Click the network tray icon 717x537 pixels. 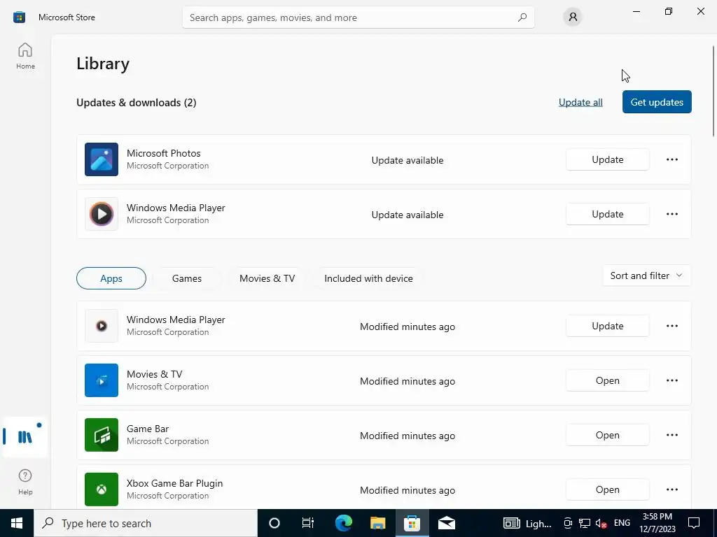(585, 523)
